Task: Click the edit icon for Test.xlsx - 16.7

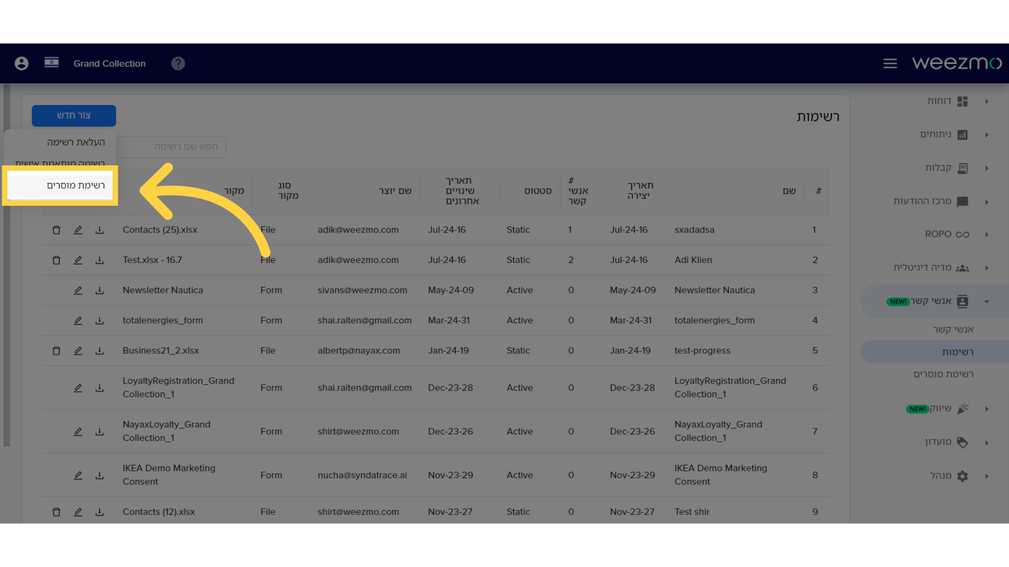Action: [78, 260]
